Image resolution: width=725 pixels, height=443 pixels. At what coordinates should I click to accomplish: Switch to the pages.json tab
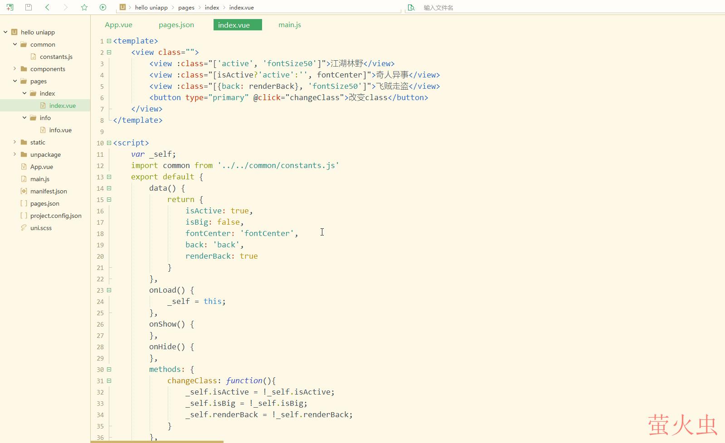(x=176, y=25)
